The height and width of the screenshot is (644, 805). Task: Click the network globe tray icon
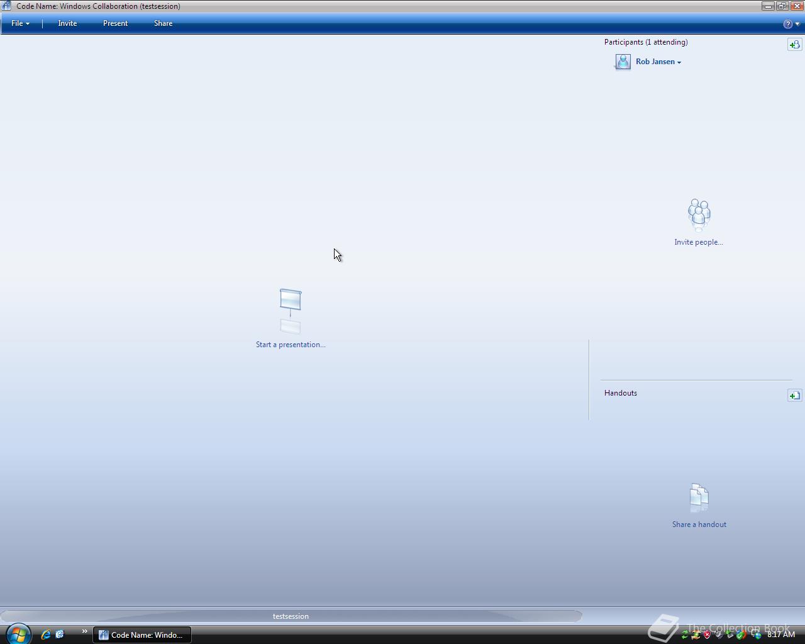[757, 635]
